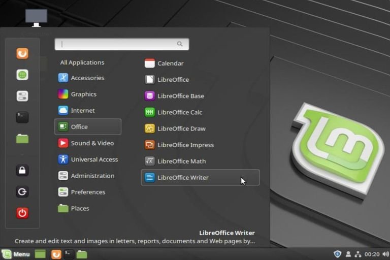Launch LibreOffice Base
Screen dimensions: 390x260
coord(200,96)
